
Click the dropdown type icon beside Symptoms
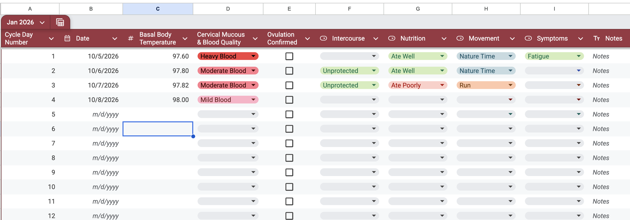point(528,38)
